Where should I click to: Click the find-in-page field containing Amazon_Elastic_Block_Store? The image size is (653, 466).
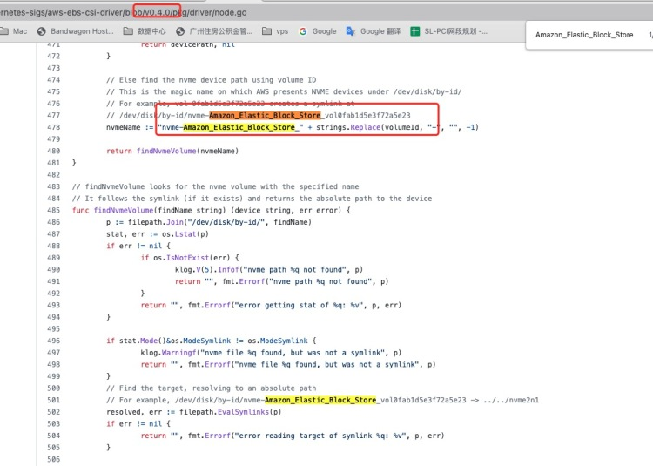(584, 35)
